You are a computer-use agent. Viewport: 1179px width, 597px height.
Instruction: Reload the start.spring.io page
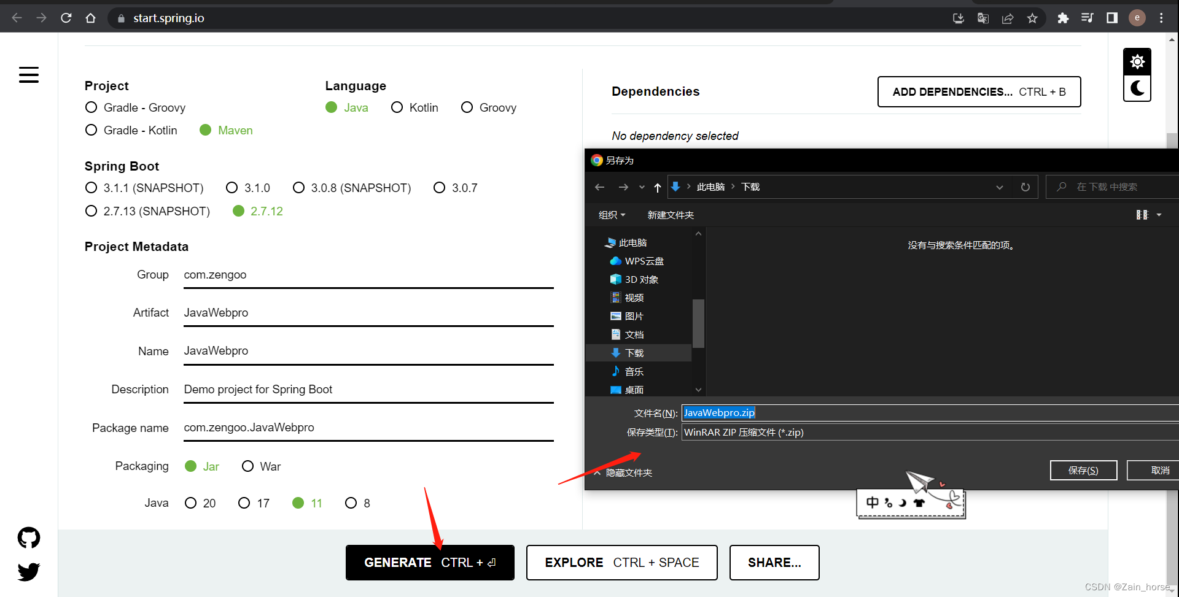click(66, 18)
